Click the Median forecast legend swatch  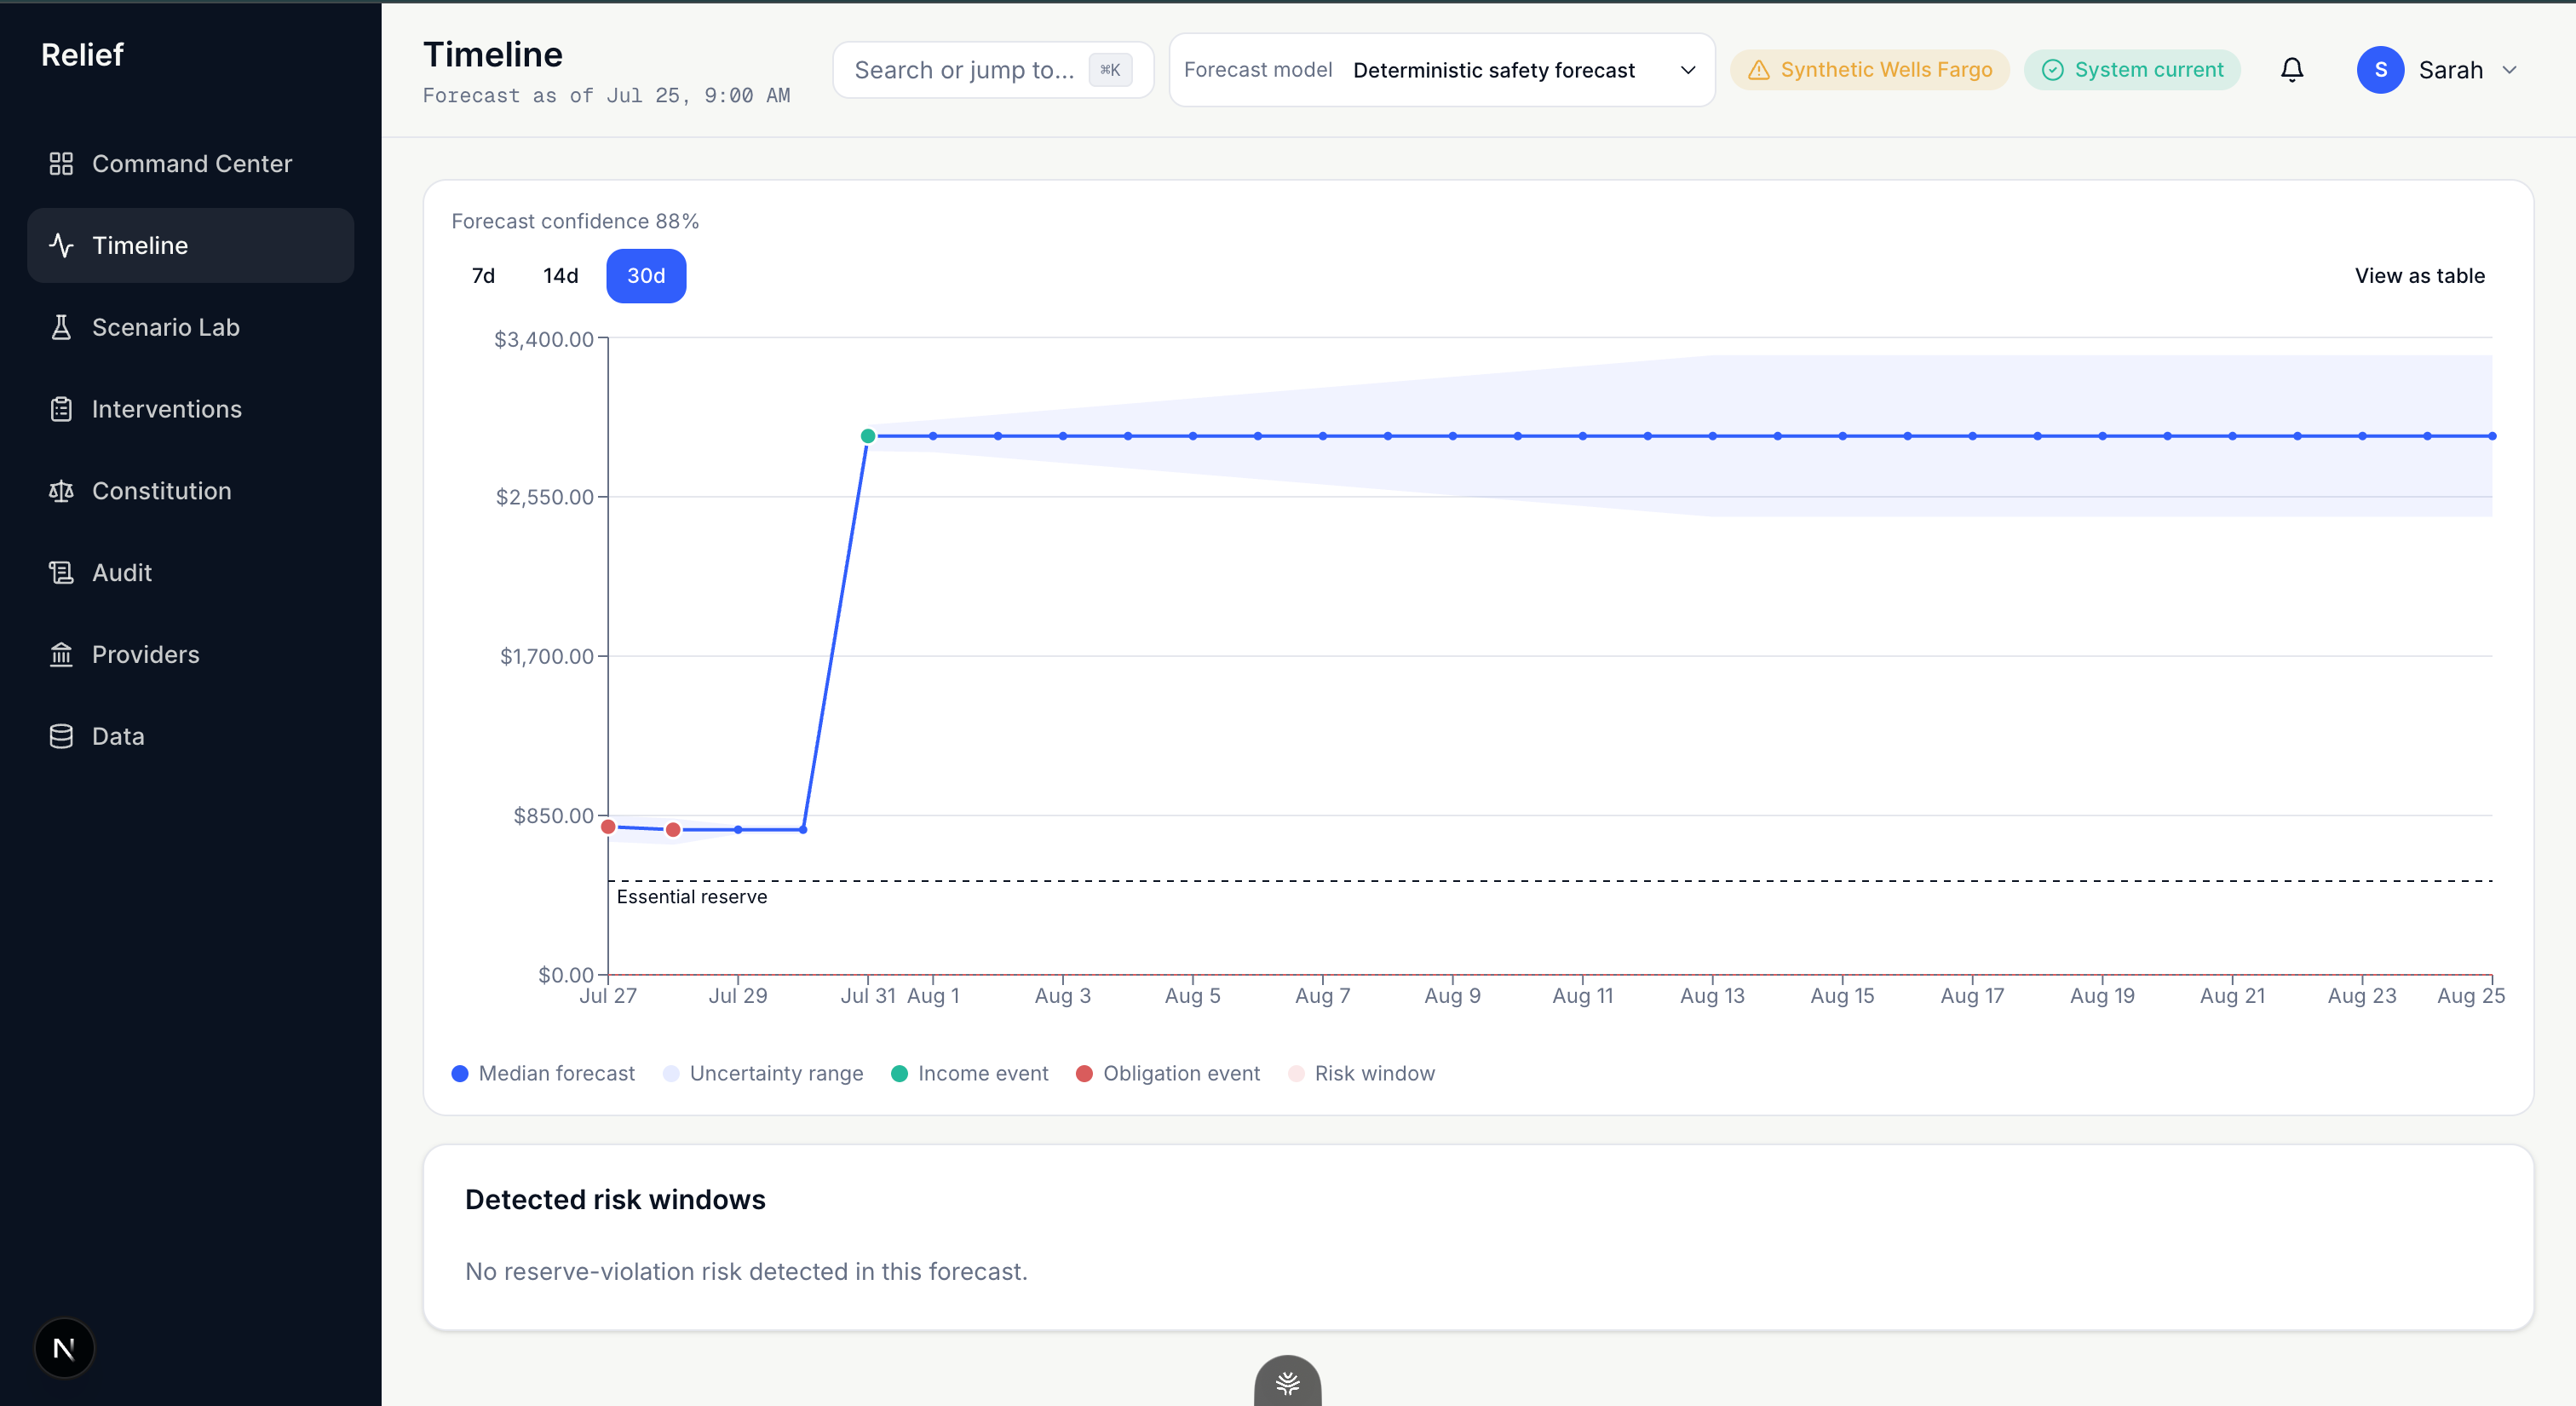460,1074
